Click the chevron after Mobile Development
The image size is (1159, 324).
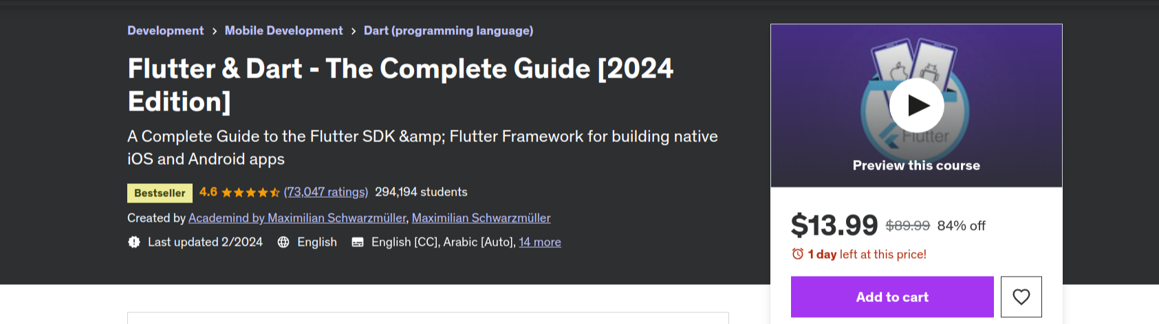click(x=354, y=31)
